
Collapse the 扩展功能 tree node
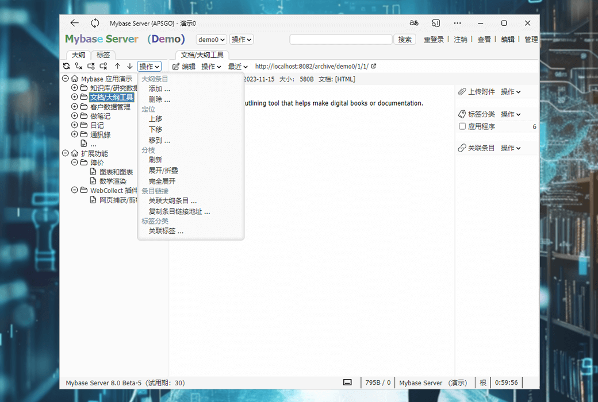click(x=66, y=153)
